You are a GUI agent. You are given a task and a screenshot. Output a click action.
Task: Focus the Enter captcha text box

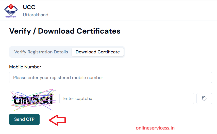(x=126, y=98)
